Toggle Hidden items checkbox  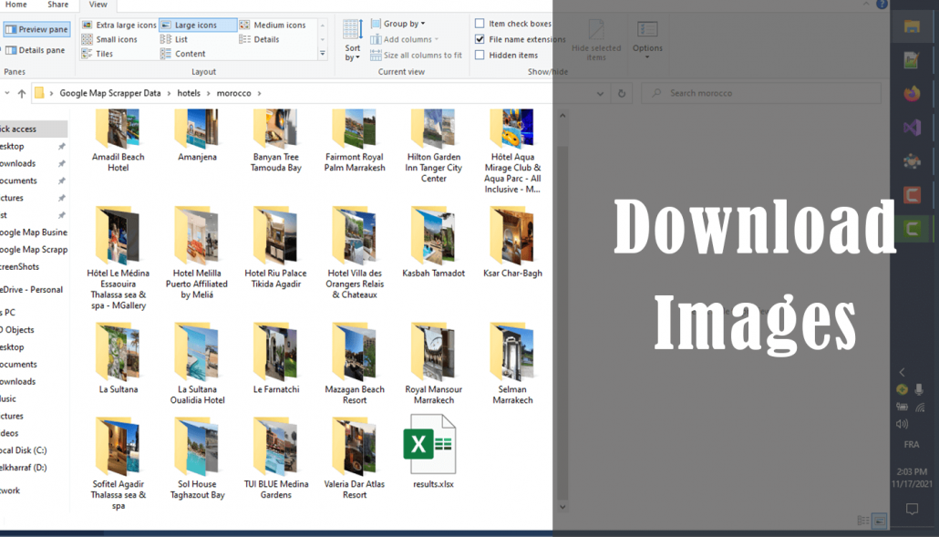(480, 55)
